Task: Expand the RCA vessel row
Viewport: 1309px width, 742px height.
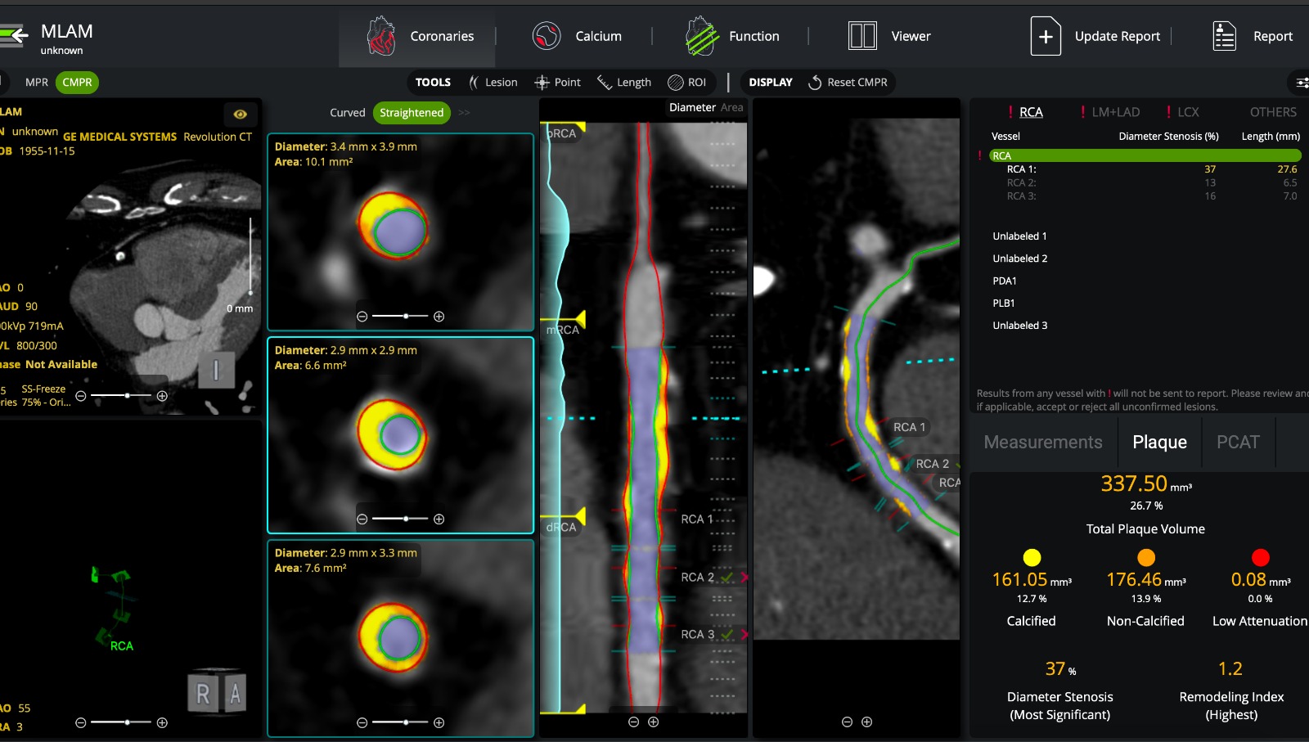Action: point(1145,155)
